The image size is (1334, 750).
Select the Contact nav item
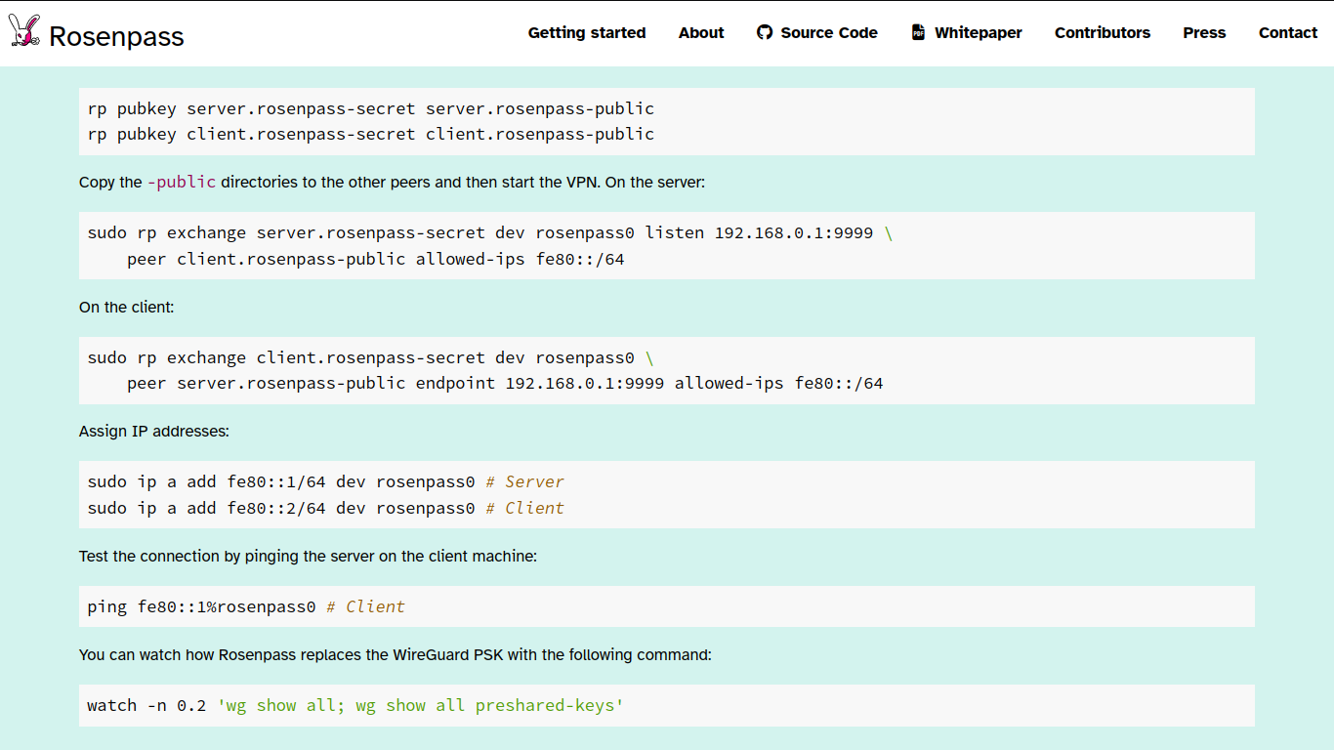coord(1288,32)
